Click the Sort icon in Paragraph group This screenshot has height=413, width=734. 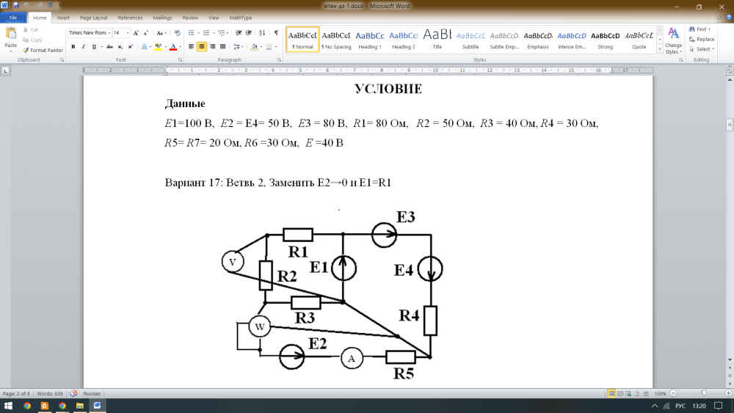pos(261,33)
